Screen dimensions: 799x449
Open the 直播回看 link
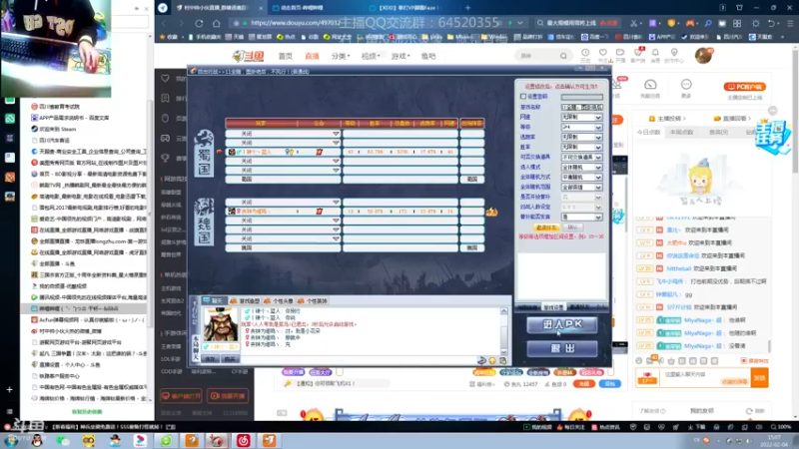[734, 118]
